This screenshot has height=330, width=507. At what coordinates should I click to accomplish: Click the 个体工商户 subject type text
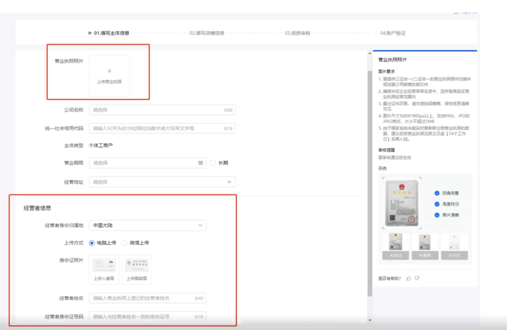[101, 145]
